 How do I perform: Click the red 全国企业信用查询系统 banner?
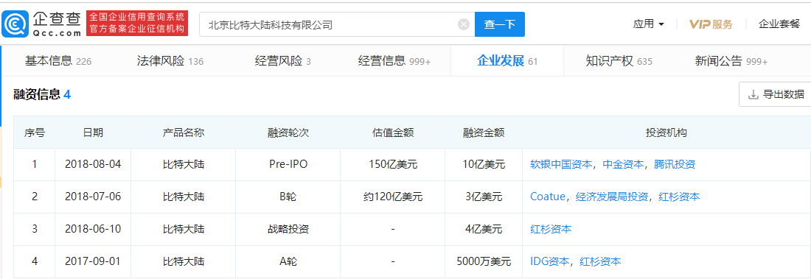click(137, 24)
